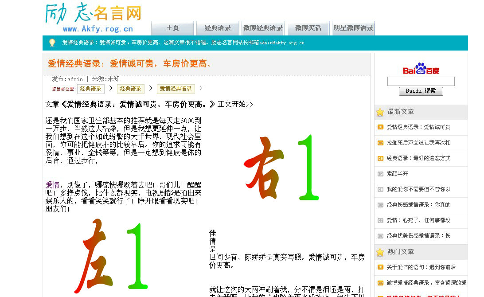Viewport: 484px width, 297px height.
Task: Open article 经典伤感爱情语录：你真的
Action: click(418, 205)
